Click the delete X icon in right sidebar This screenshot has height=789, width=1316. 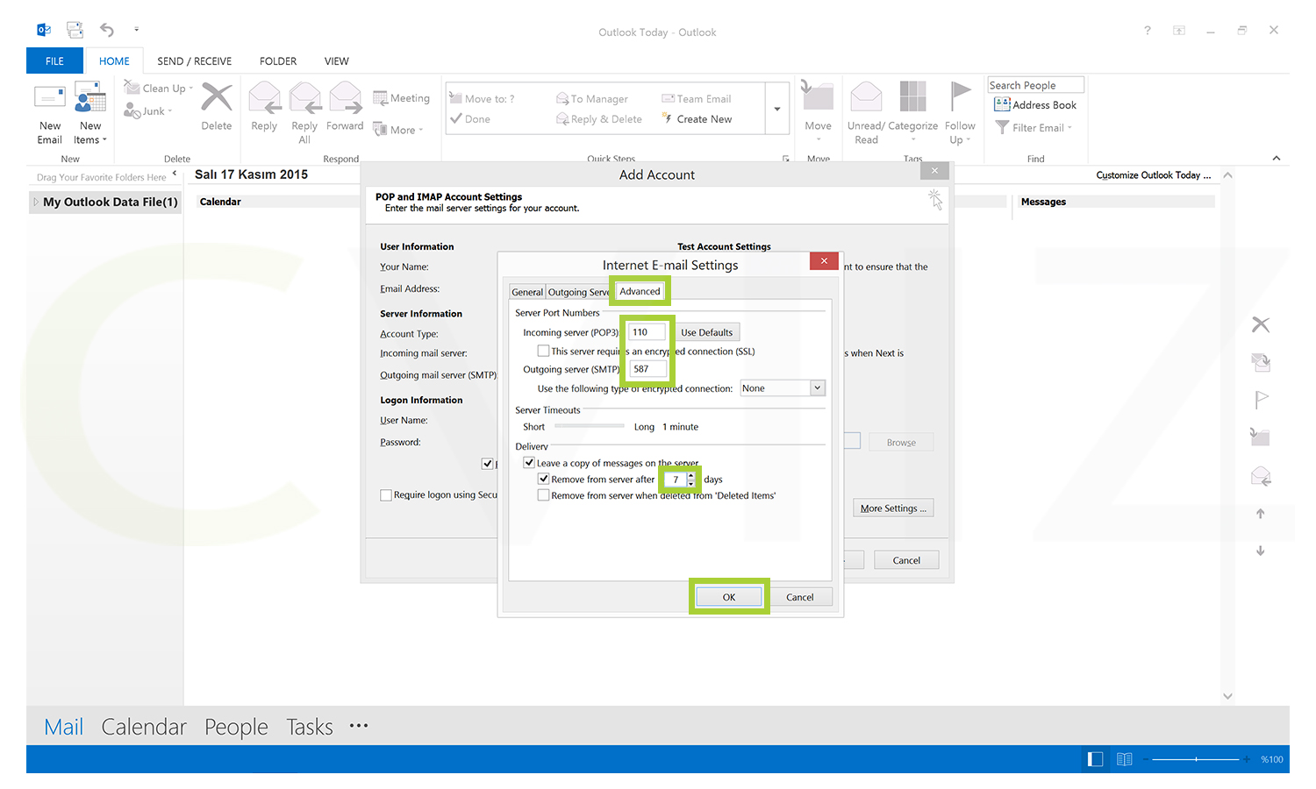point(1261,324)
